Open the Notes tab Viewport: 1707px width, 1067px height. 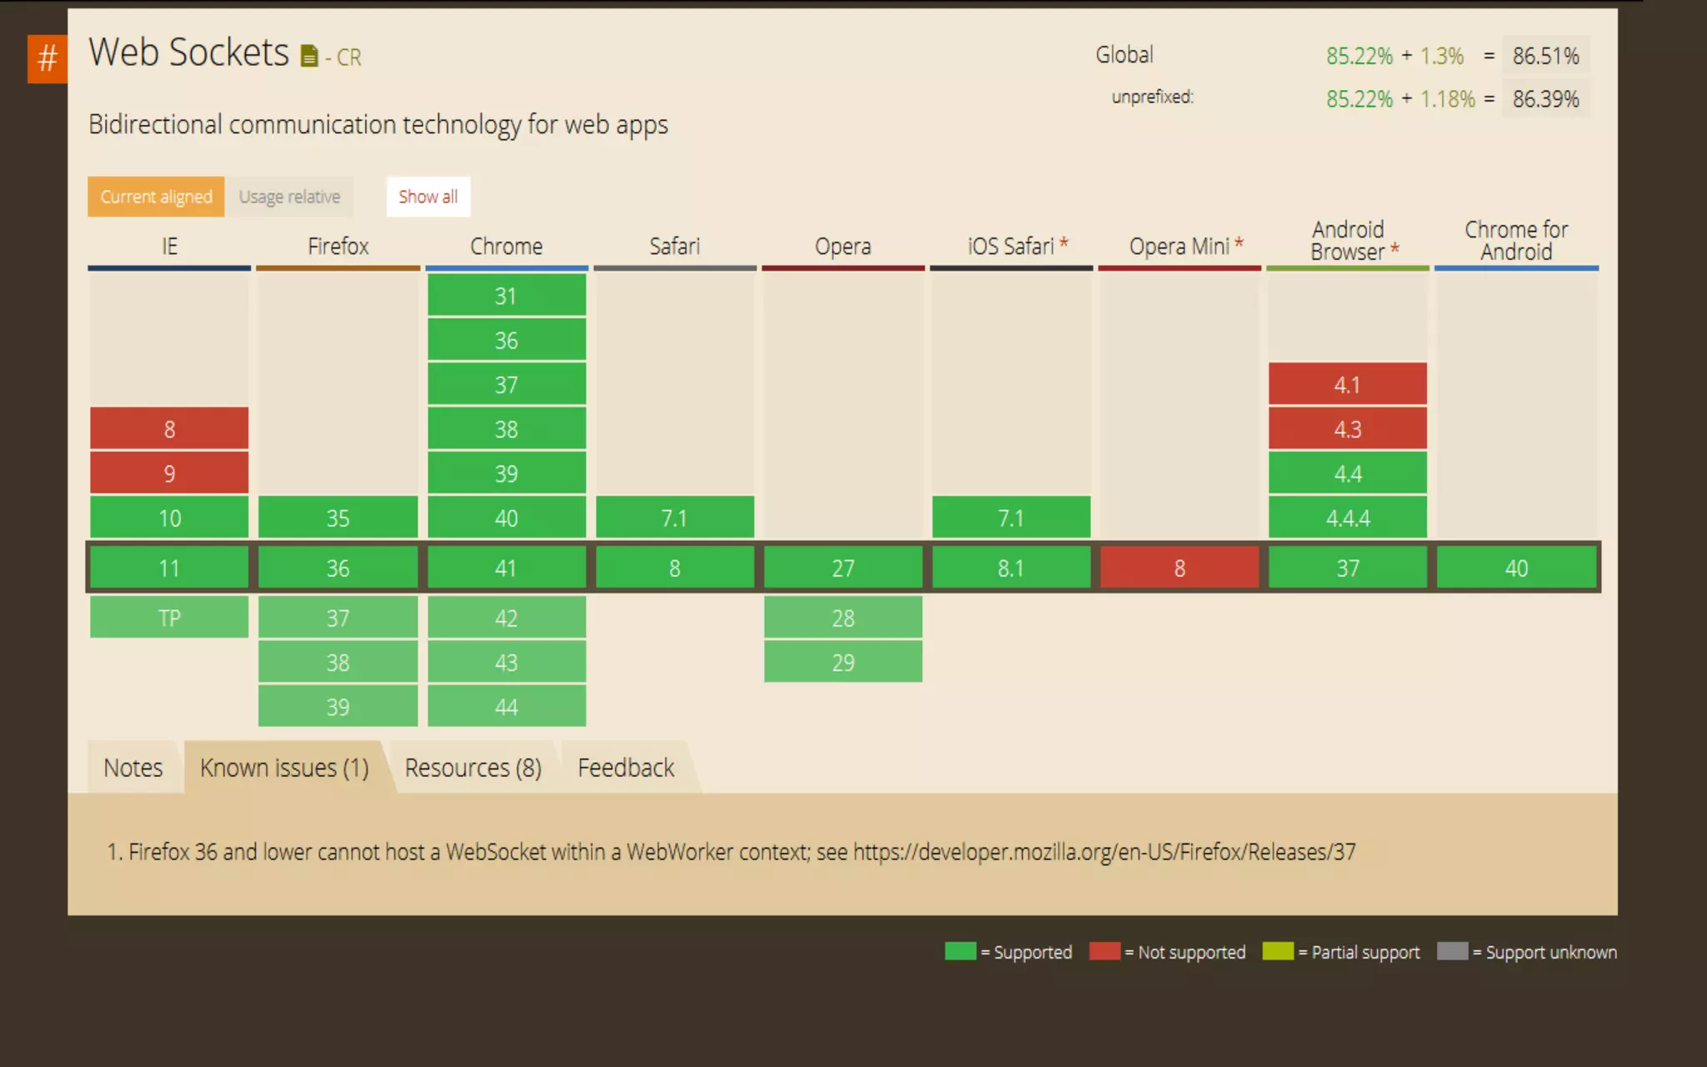click(x=133, y=767)
